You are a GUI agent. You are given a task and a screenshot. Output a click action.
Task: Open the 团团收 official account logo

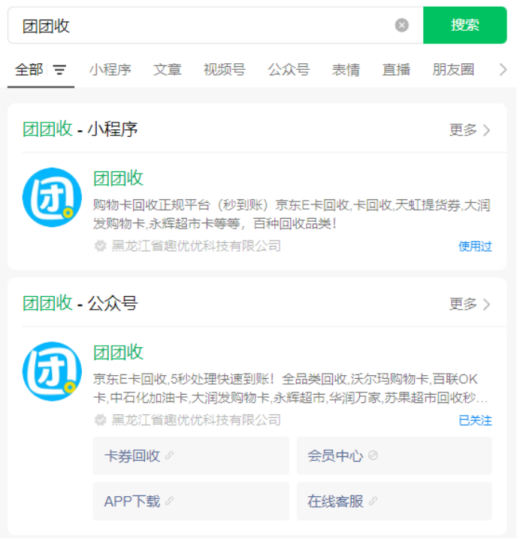click(x=52, y=371)
